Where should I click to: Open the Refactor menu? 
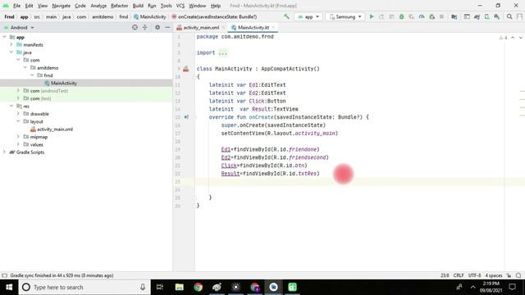point(119,6)
